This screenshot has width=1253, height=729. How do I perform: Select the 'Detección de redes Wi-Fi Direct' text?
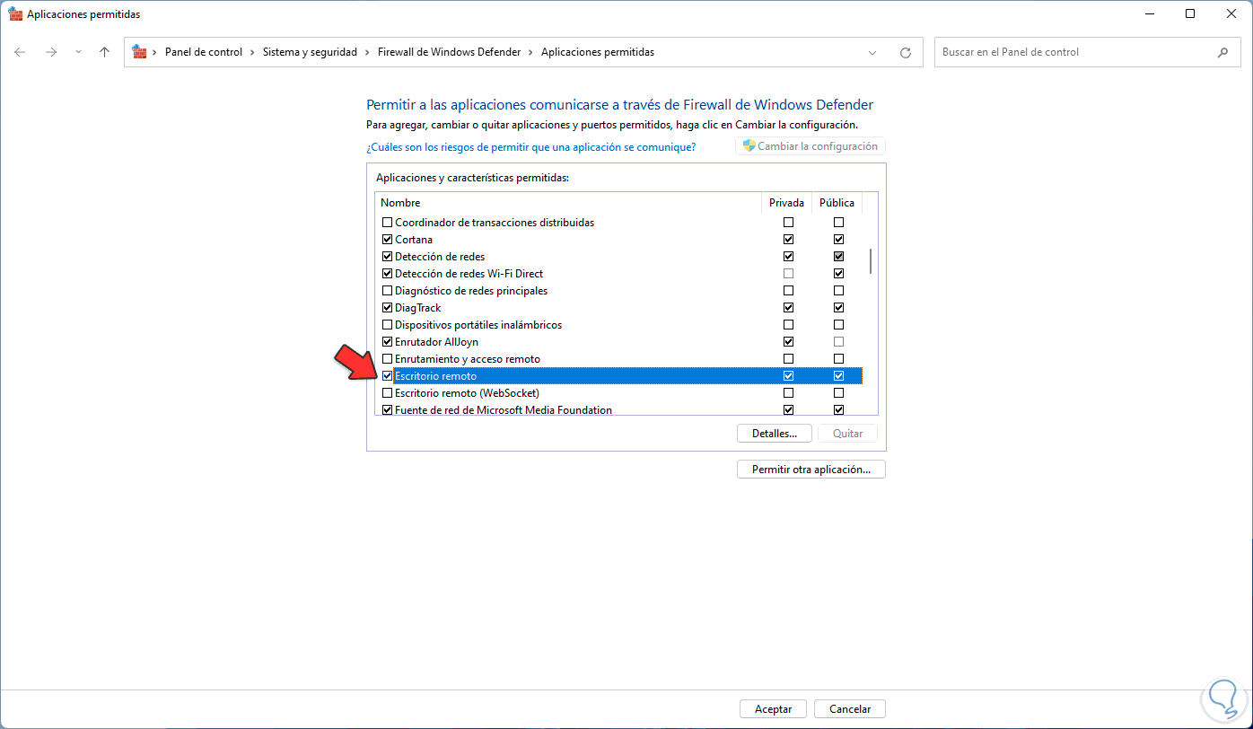[469, 274]
